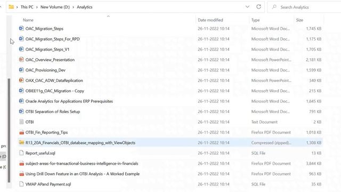Select the text document named OTBI
This screenshot has height=192, width=341.
pyautogui.click(x=30, y=122)
